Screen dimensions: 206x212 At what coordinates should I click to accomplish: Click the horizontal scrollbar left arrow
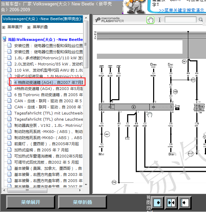point(4,190)
